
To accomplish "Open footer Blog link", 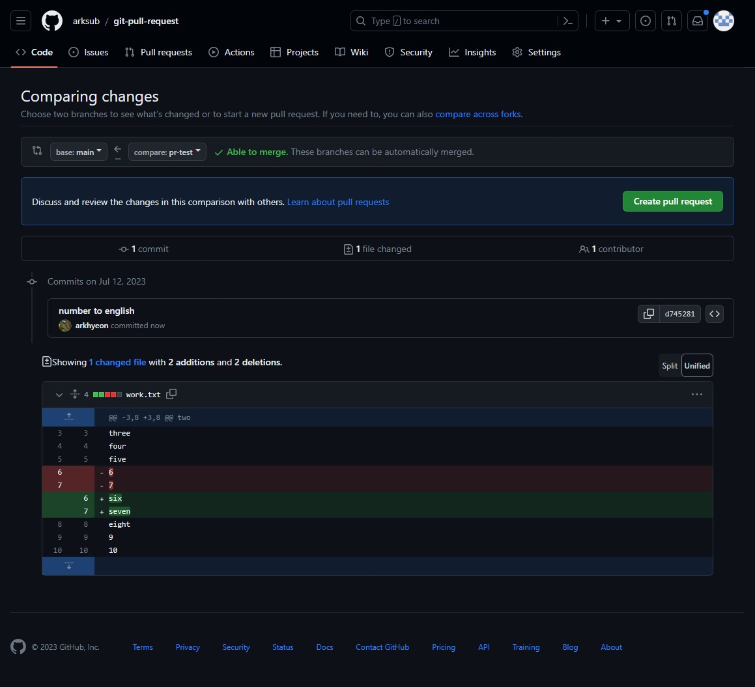I will 570,647.
